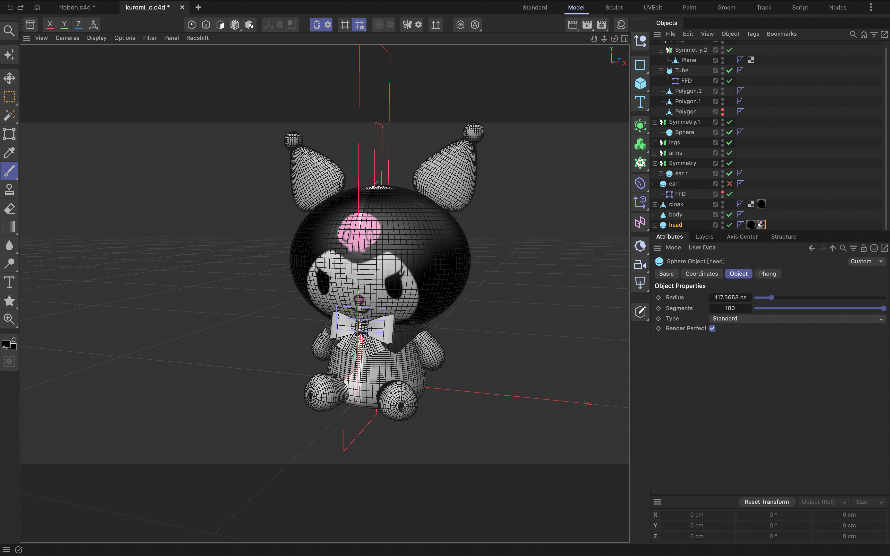Click the Text tool icon in the side palette
The image size is (890, 556).
click(640, 102)
